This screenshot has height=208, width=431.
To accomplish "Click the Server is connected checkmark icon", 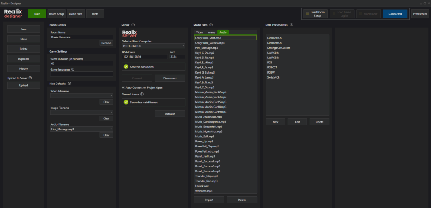I will click(x=126, y=67).
